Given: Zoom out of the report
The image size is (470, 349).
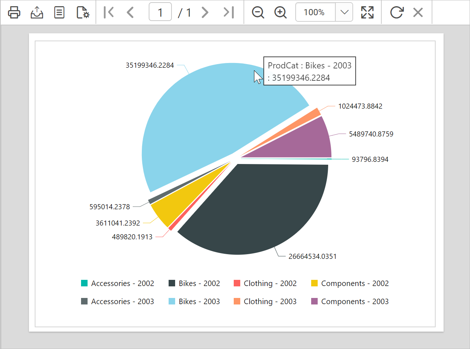Looking at the screenshot, I should point(258,12).
